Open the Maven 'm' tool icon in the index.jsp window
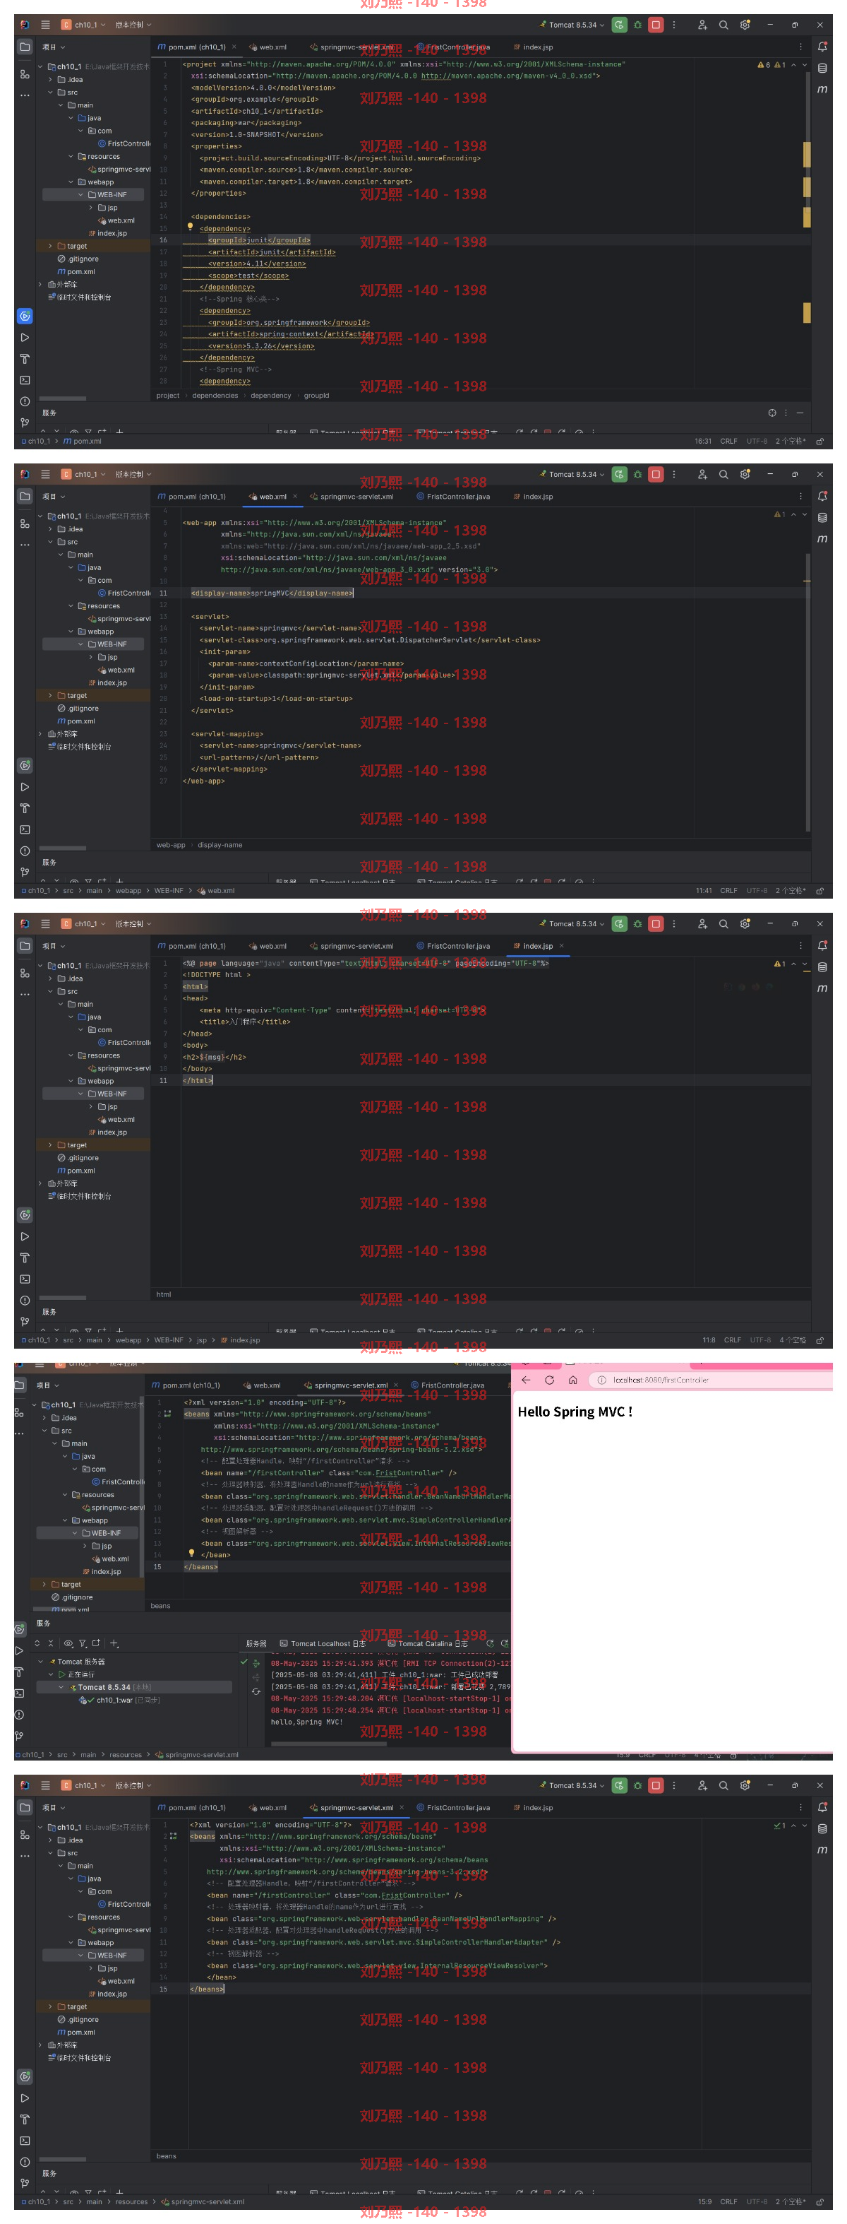This screenshot has width=847, height=2224. pos(822,988)
